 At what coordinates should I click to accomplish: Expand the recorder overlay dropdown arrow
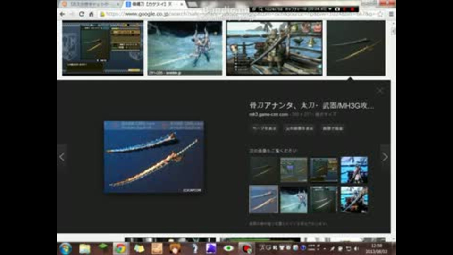(x=330, y=9)
